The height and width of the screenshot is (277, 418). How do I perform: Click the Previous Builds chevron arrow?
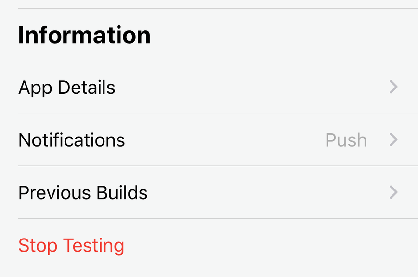[x=393, y=192]
